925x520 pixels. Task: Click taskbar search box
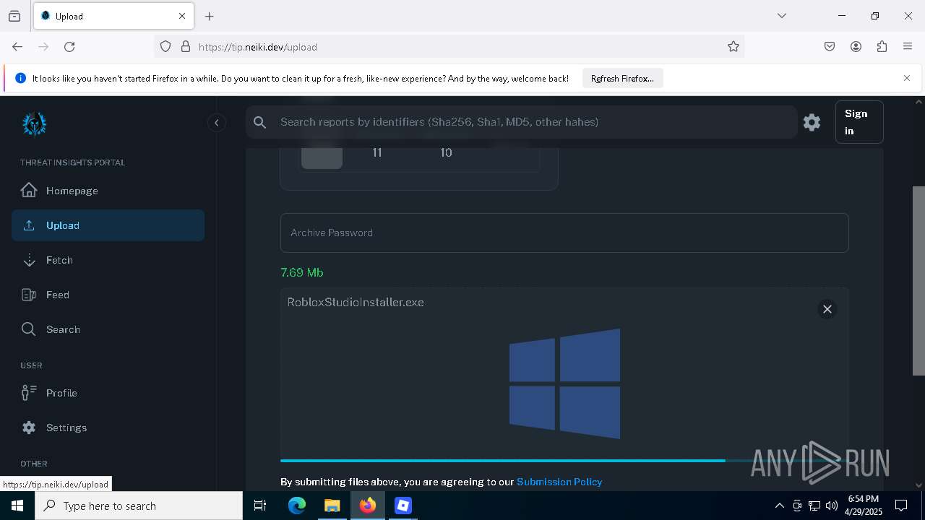139,506
